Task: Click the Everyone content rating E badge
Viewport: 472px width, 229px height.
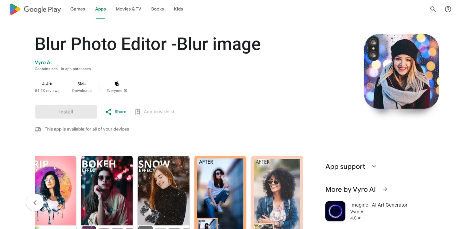Action: [x=117, y=84]
